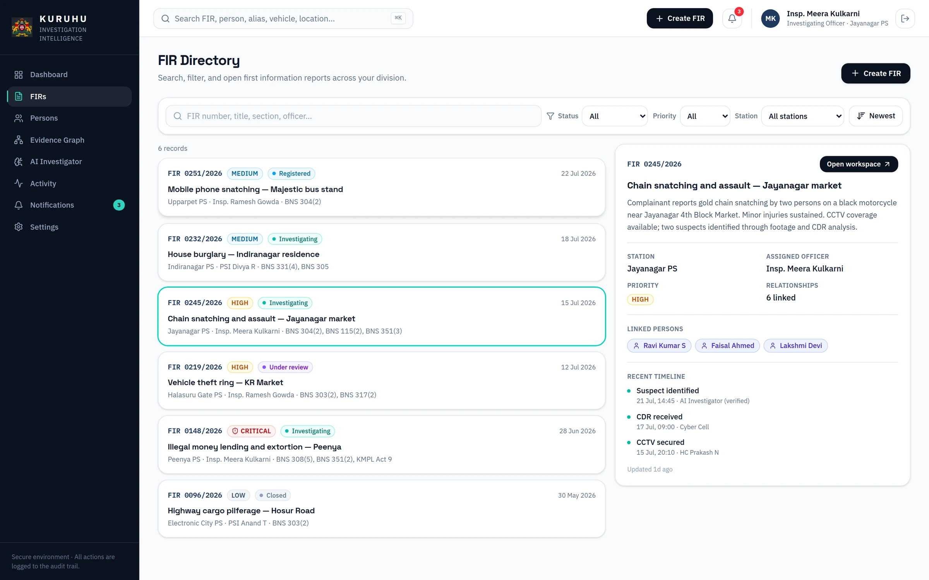
Task: Focus the global FIR person search field
Action: click(283, 19)
